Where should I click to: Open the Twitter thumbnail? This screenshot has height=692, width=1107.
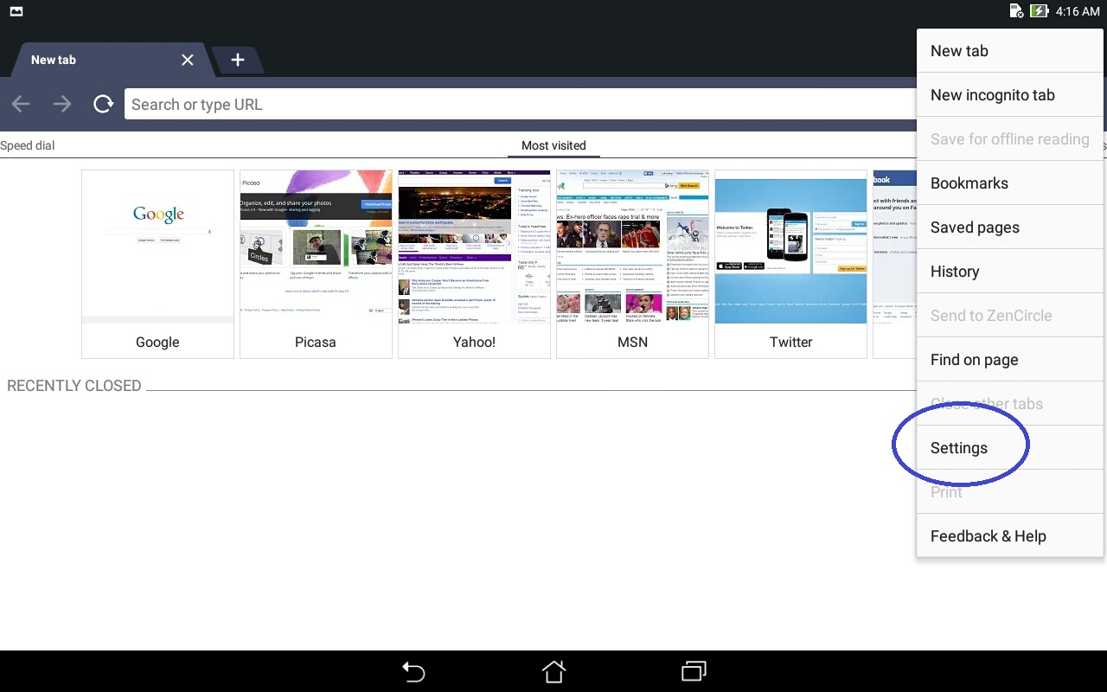click(790, 247)
